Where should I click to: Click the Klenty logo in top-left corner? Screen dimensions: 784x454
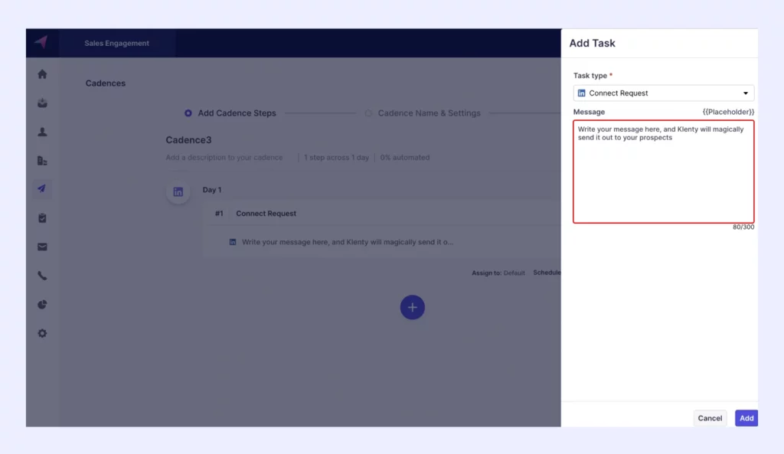pyautogui.click(x=41, y=43)
